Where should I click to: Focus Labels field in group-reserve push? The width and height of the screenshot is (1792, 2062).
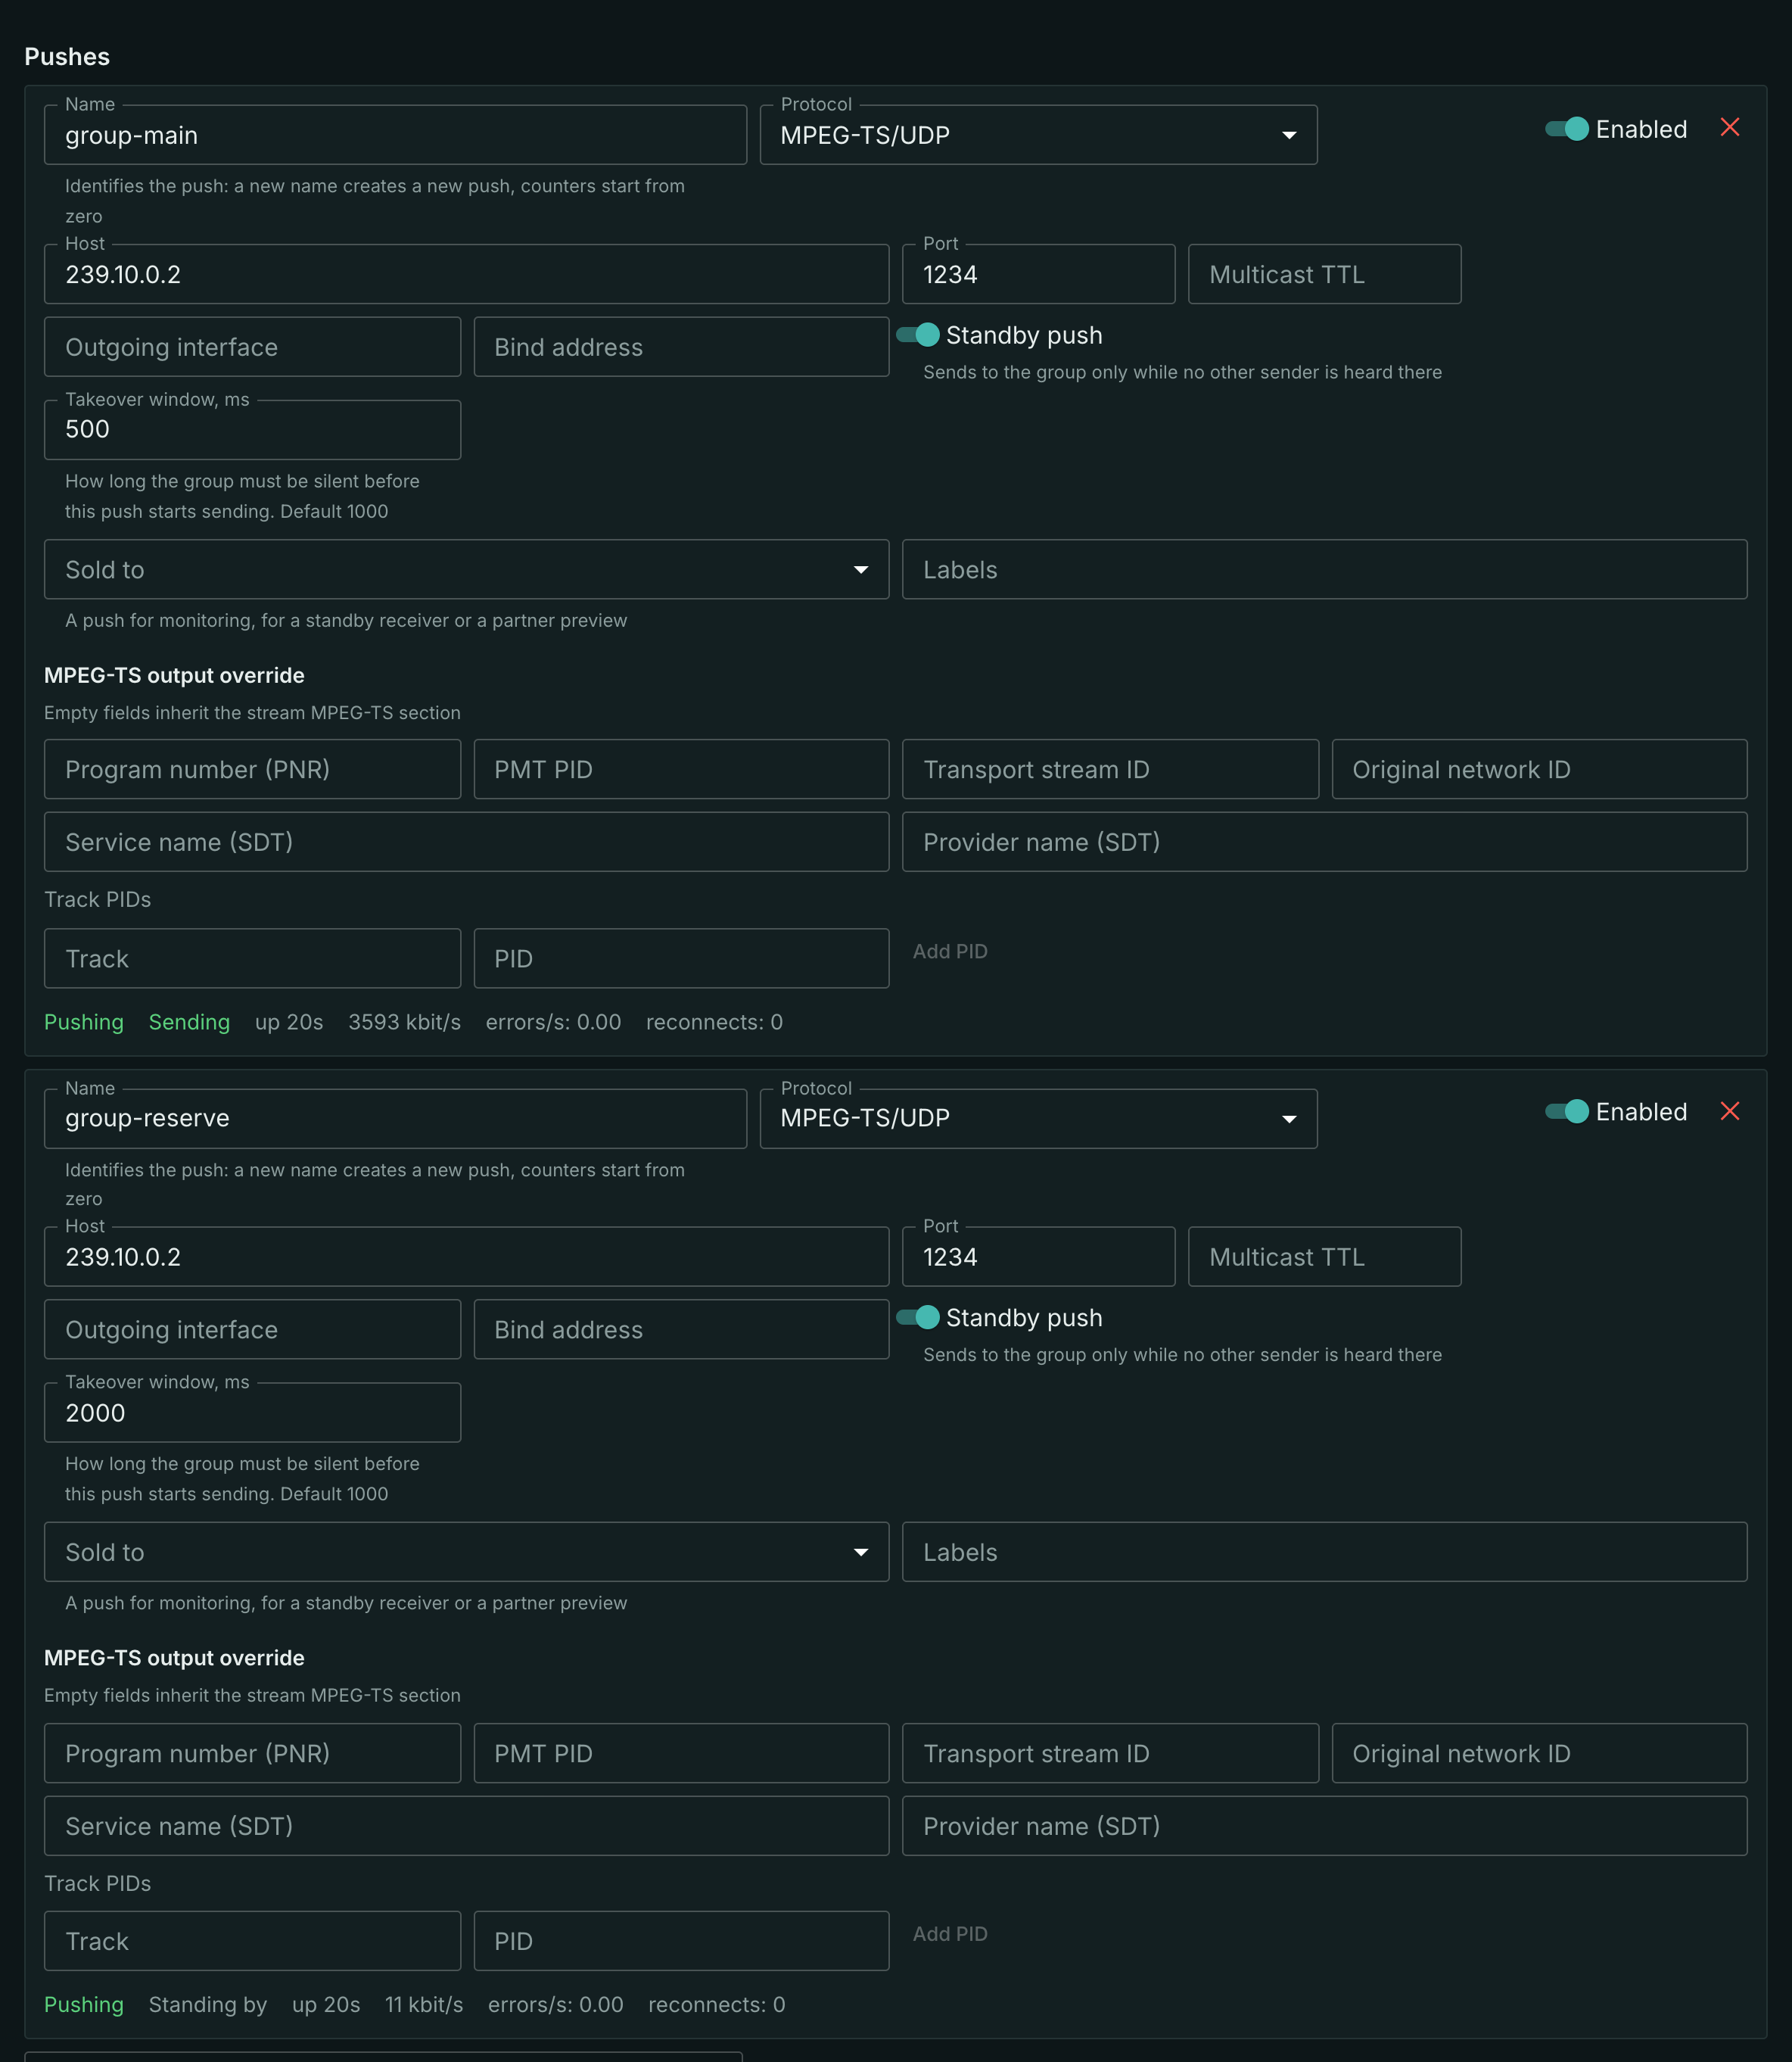pyautogui.click(x=1324, y=1552)
